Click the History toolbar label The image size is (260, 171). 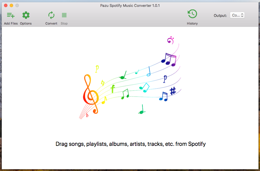pos(192,23)
